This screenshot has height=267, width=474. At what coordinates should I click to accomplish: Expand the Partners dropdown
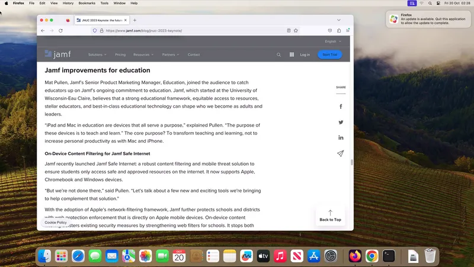[171, 54]
